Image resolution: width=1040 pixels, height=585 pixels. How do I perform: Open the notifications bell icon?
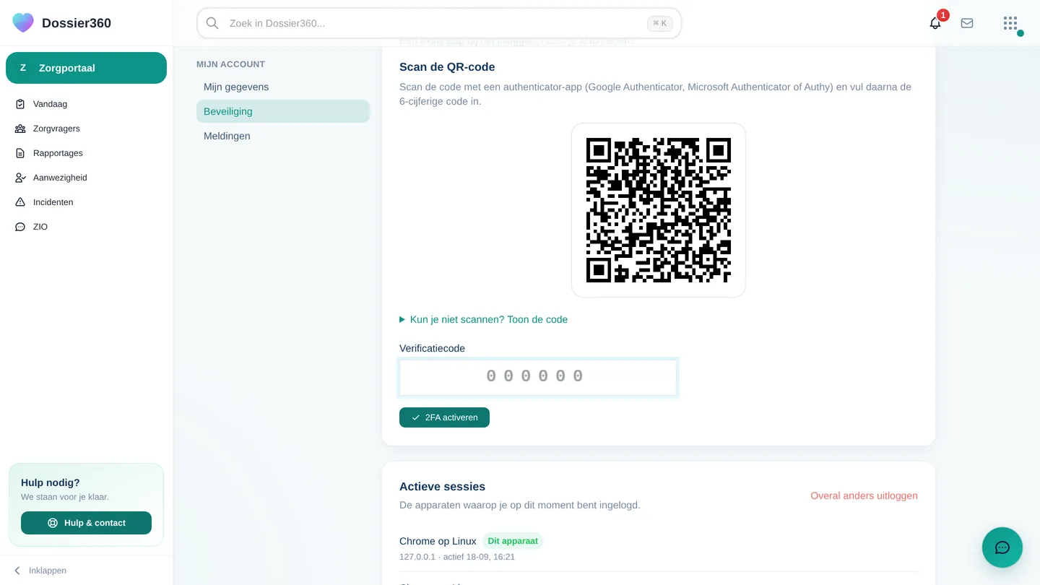935,23
